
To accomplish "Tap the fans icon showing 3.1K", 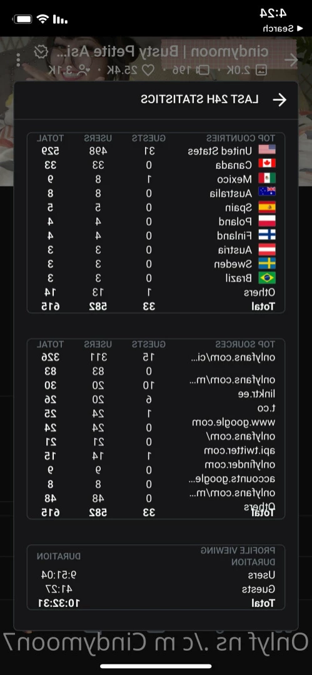I will coord(83,70).
